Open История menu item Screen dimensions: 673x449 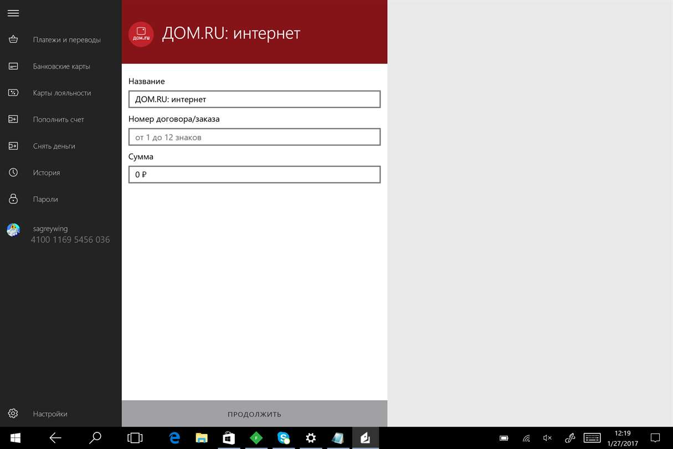47,173
